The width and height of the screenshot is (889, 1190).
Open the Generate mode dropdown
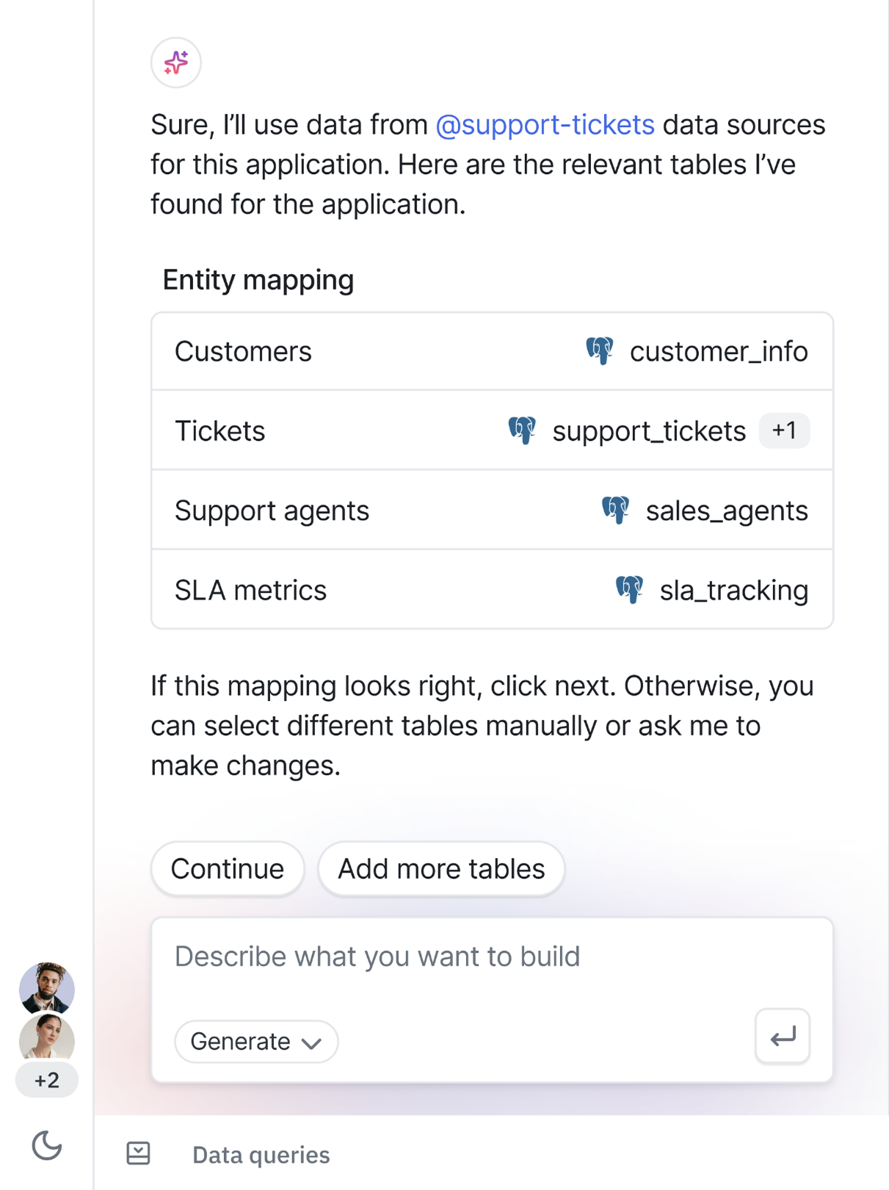[x=255, y=1041]
